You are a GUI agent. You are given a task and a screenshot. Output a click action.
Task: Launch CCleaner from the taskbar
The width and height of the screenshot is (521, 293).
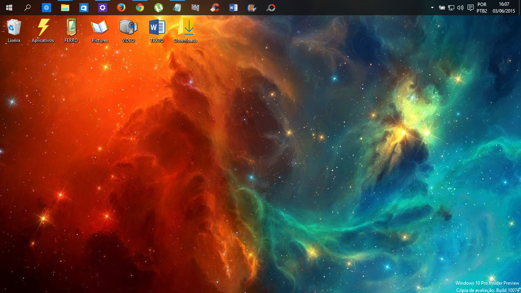point(215,8)
